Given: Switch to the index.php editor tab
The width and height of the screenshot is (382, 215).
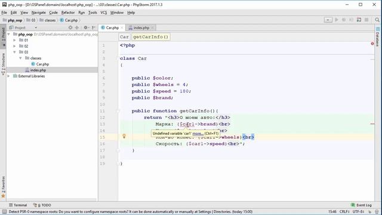Looking at the screenshot, I should tap(141, 28).
